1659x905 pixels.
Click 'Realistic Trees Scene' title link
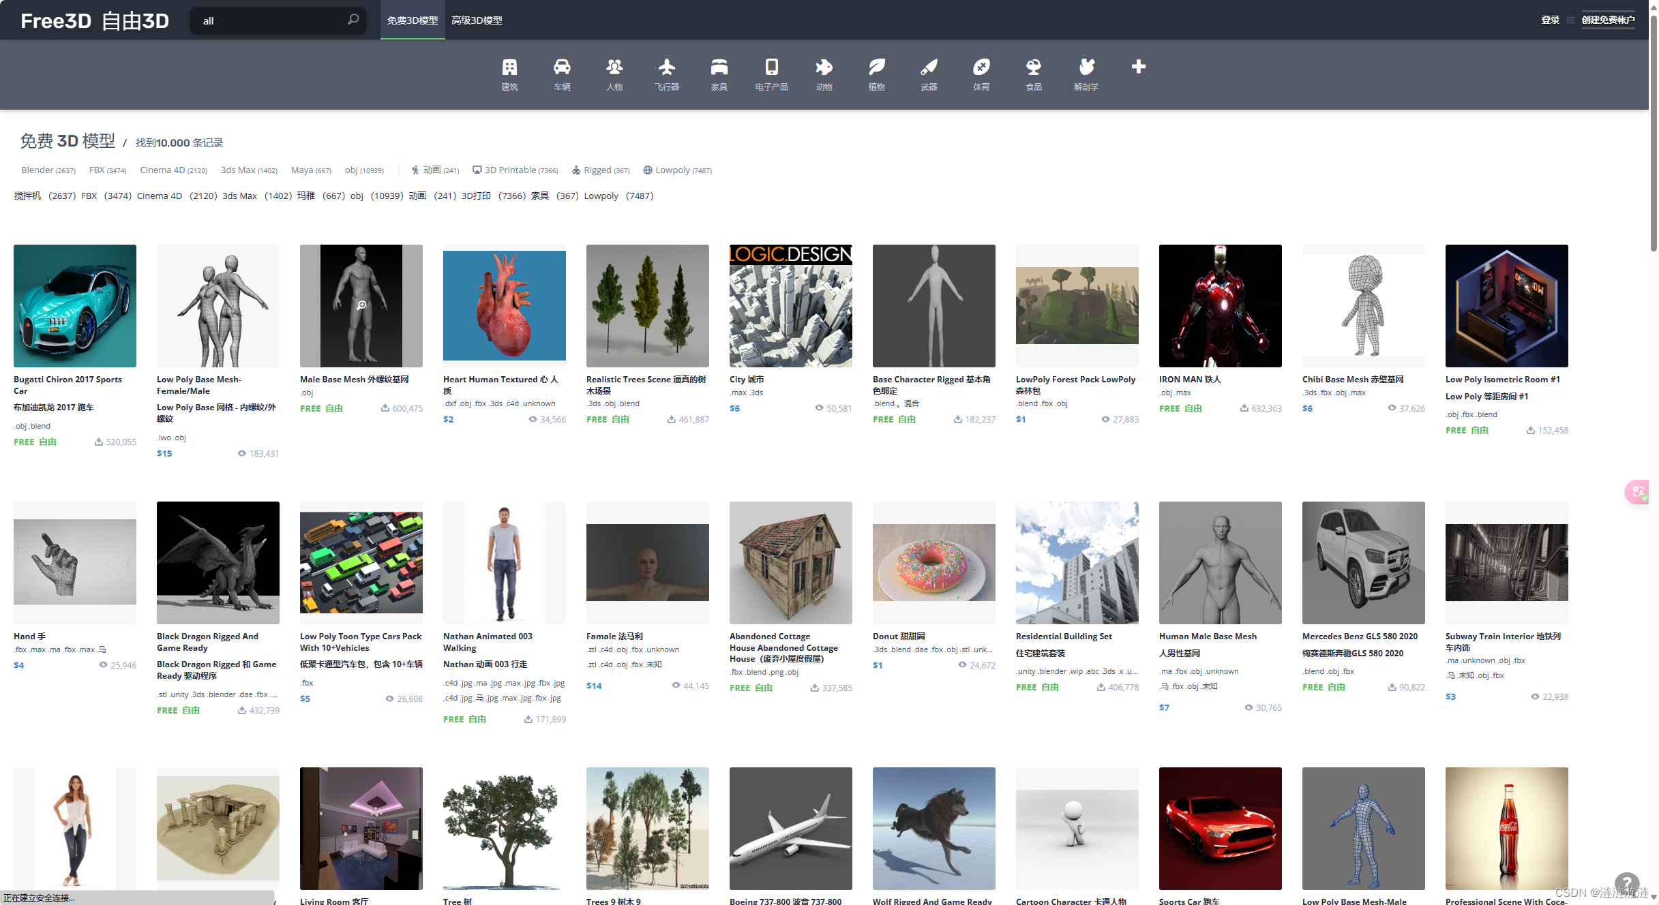point(646,385)
